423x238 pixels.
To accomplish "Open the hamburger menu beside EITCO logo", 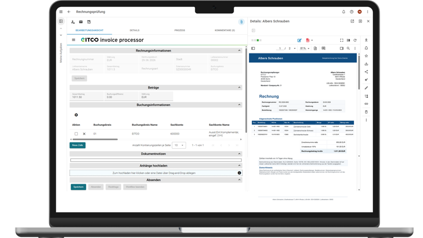I will [74, 40].
